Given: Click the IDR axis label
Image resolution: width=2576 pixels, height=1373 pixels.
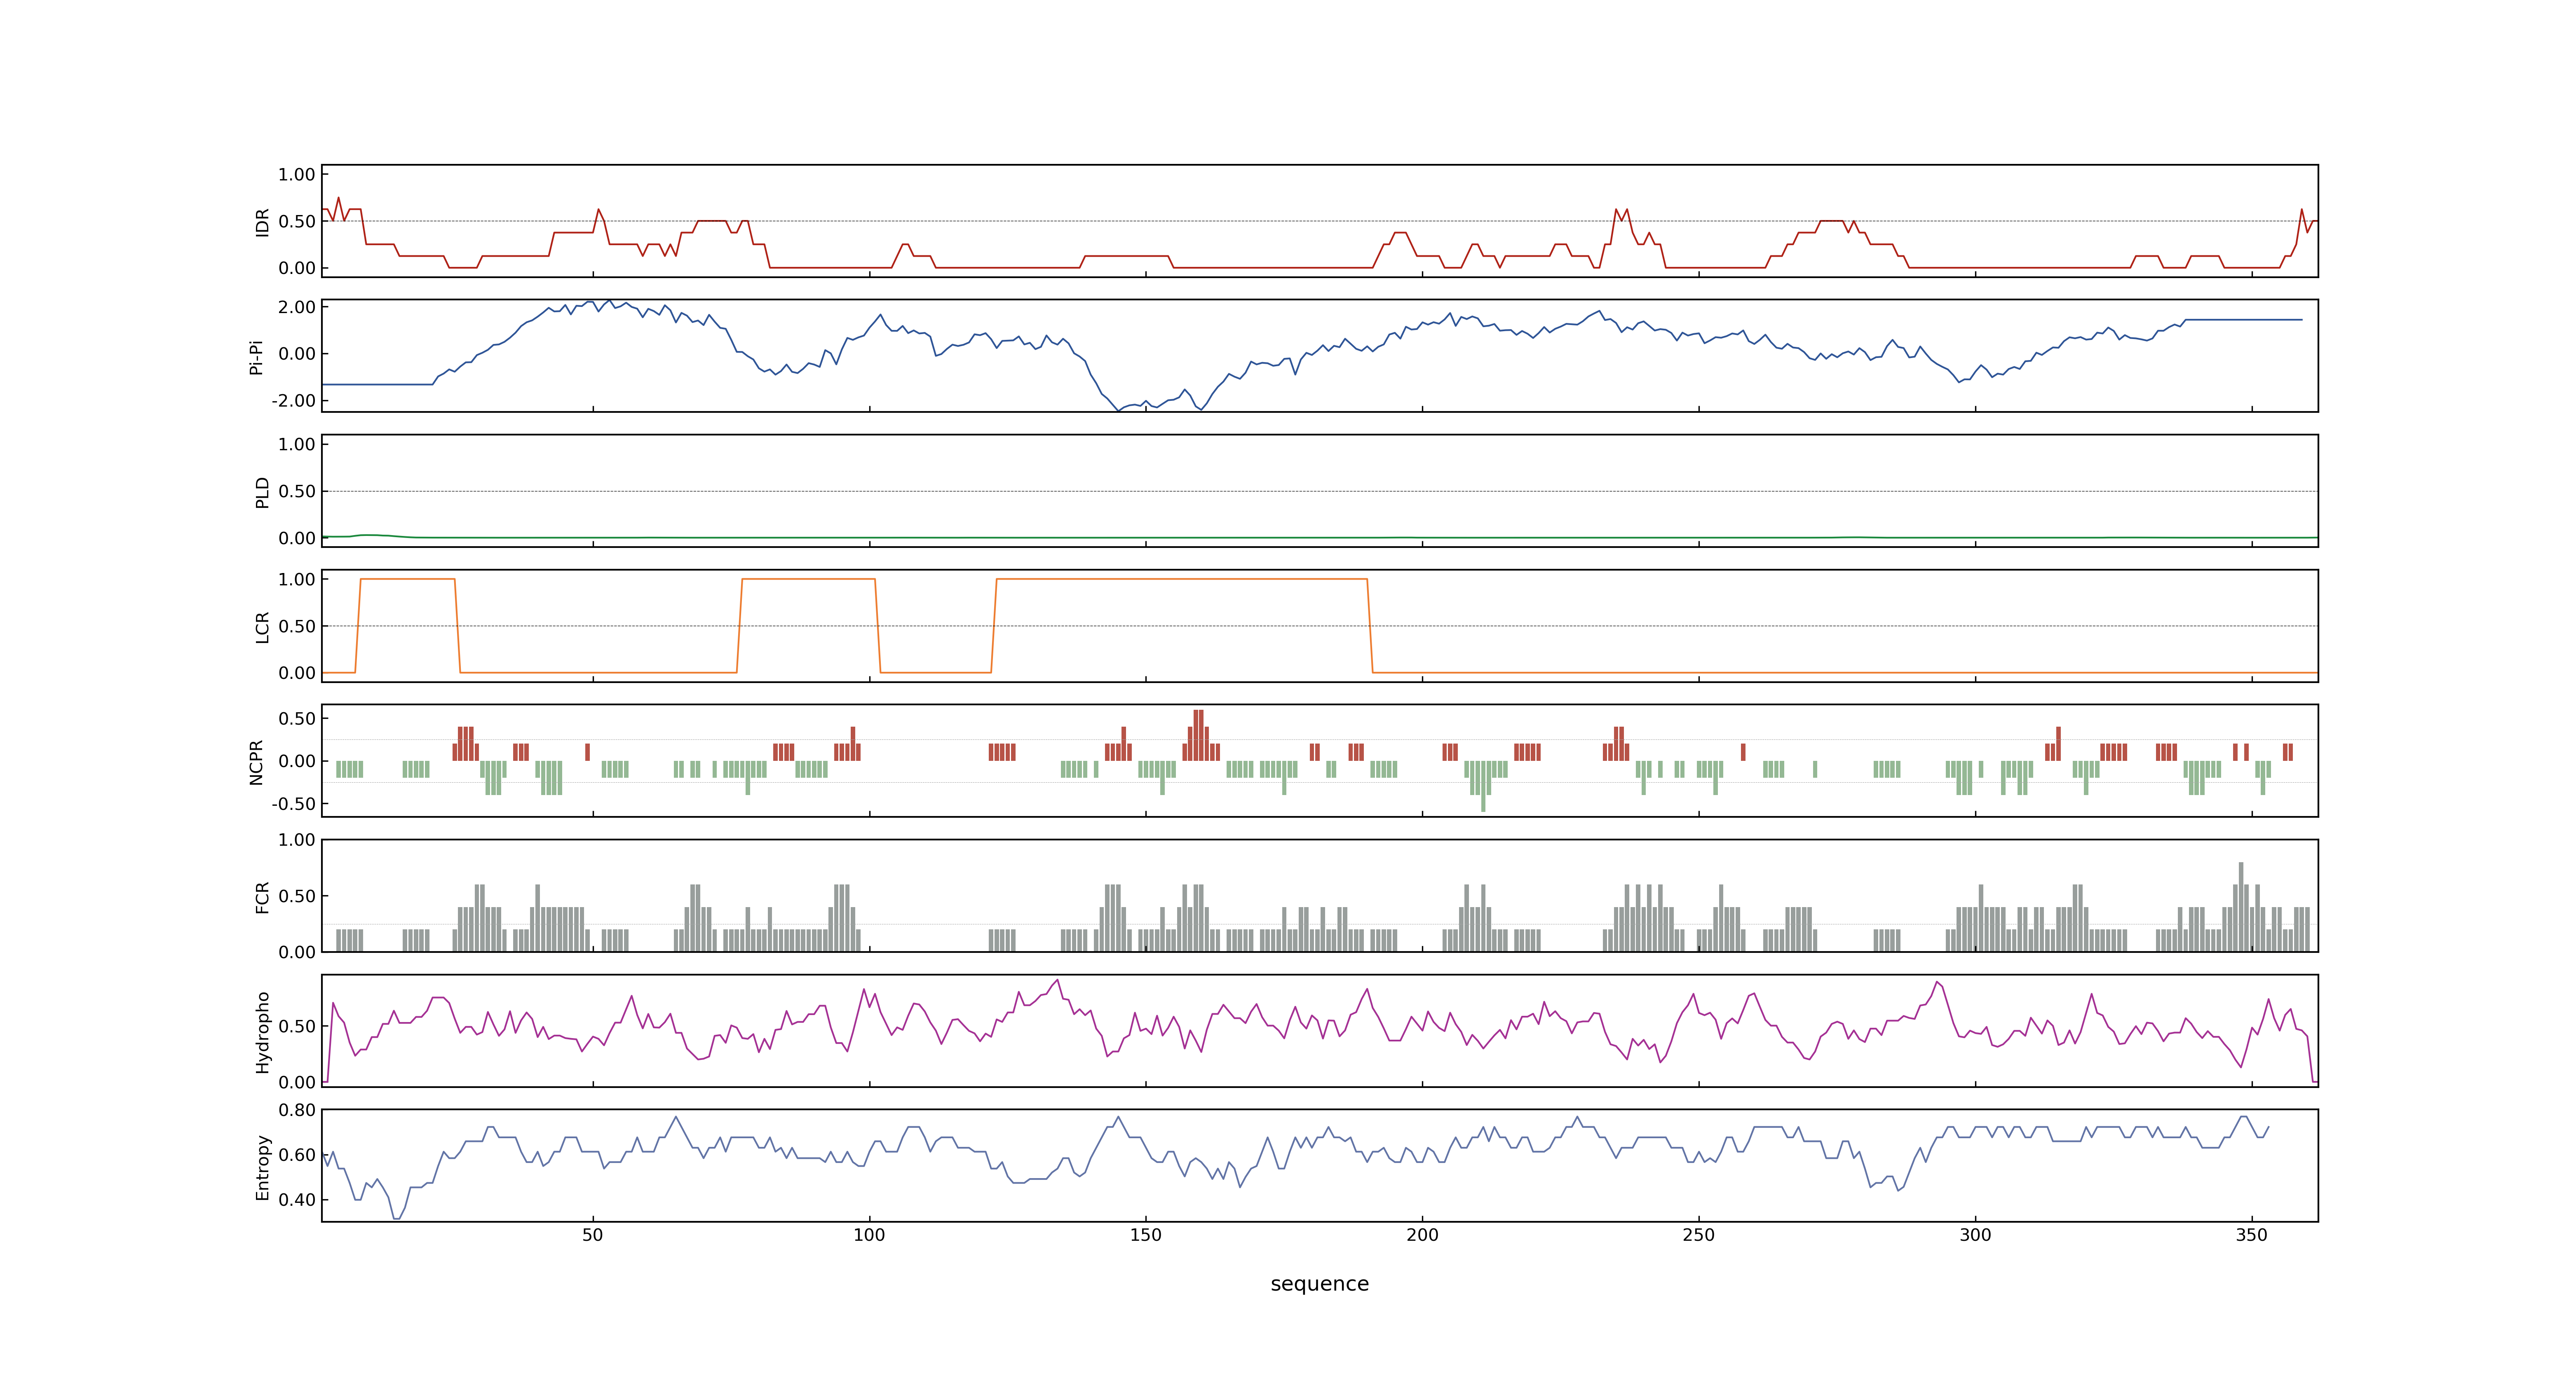Looking at the screenshot, I should 262,222.
